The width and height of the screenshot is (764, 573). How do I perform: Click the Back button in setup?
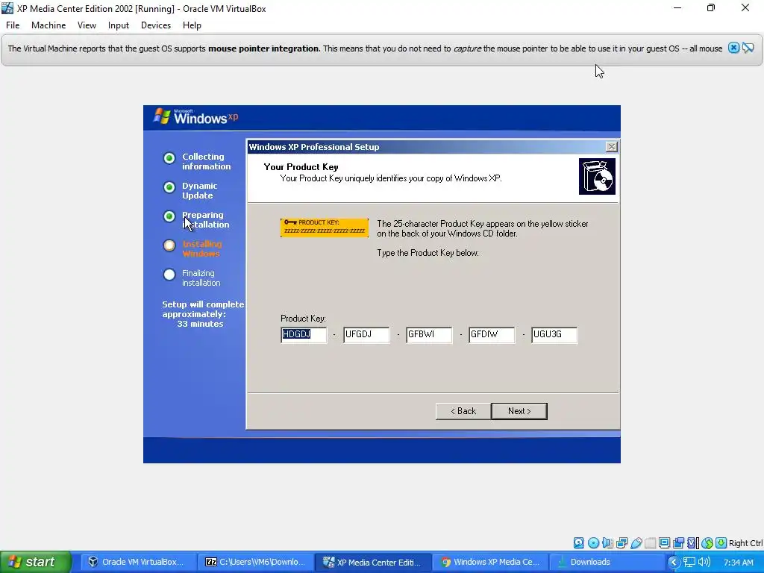click(x=463, y=411)
